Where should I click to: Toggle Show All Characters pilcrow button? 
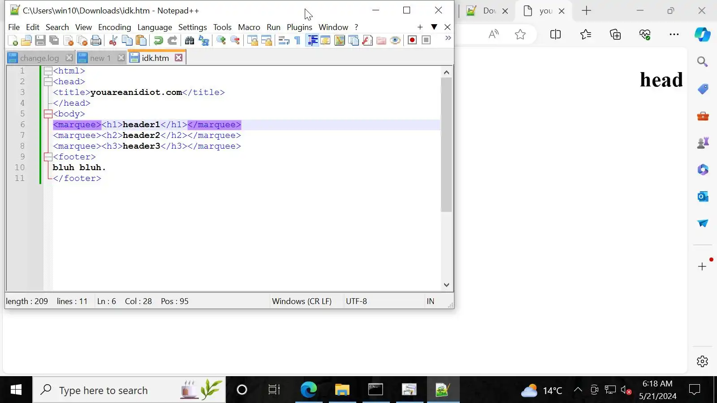click(298, 40)
